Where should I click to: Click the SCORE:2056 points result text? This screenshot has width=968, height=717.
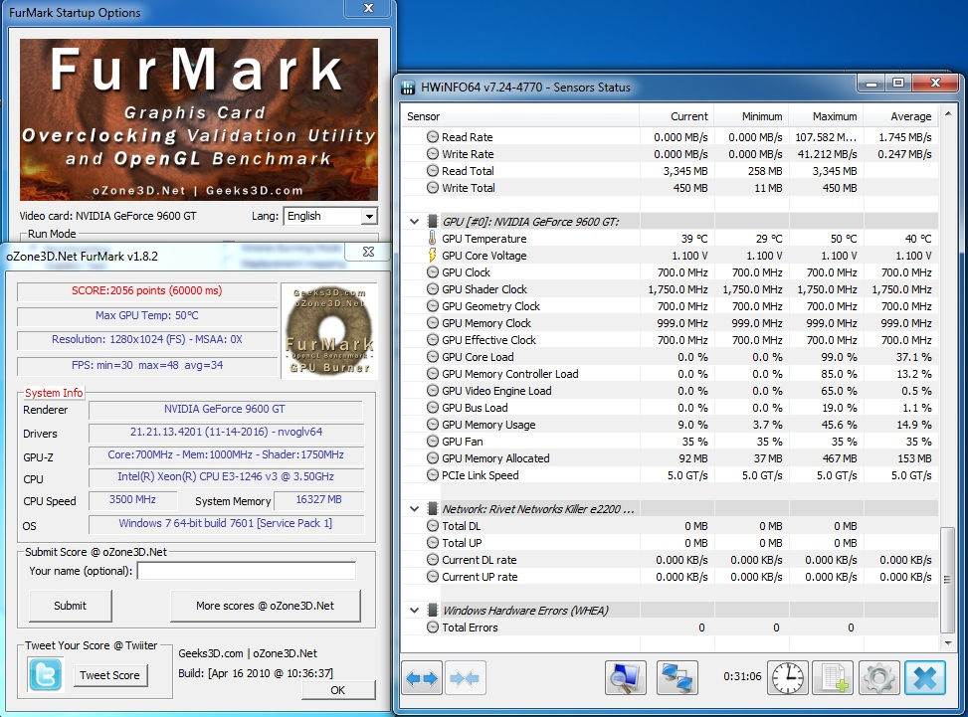coord(147,290)
